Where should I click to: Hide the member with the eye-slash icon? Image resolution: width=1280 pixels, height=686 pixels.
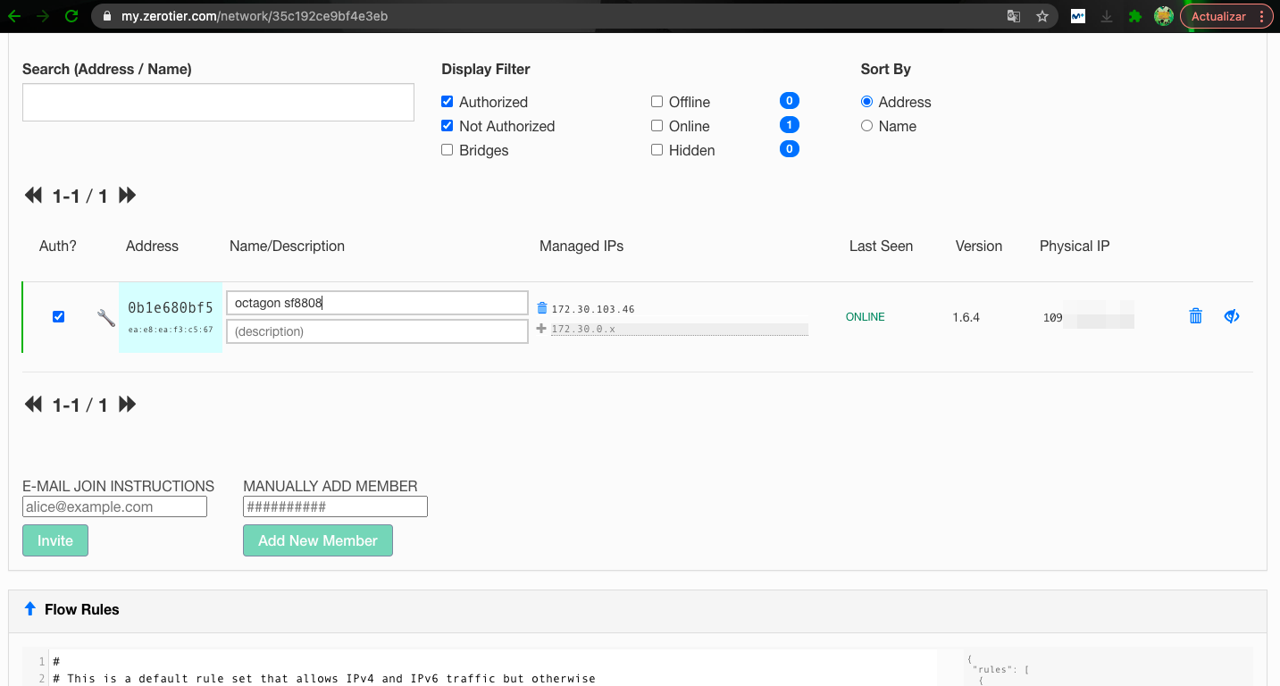pyautogui.click(x=1232, y=316)
